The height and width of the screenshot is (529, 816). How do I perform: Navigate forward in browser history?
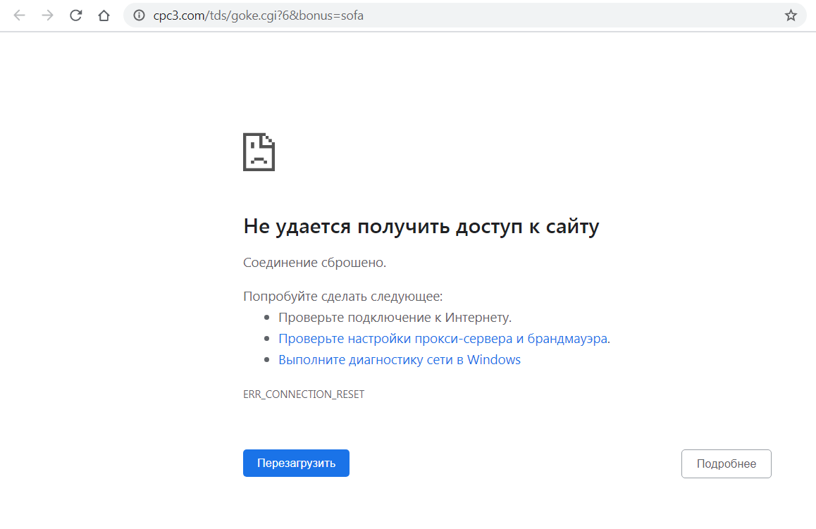point(47,15)
